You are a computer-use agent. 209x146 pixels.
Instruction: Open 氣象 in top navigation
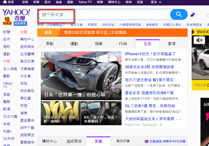click(x=59, y=2)
